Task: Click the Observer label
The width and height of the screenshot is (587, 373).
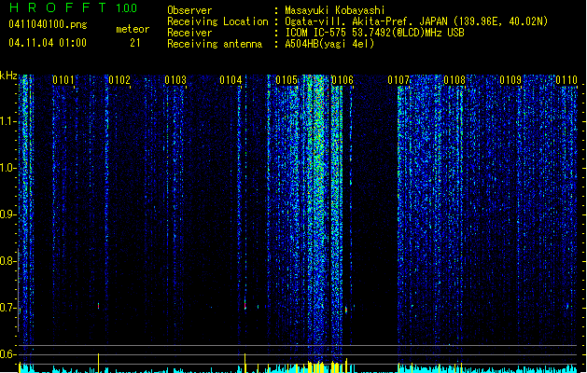Action: click(x=189, y=10)
